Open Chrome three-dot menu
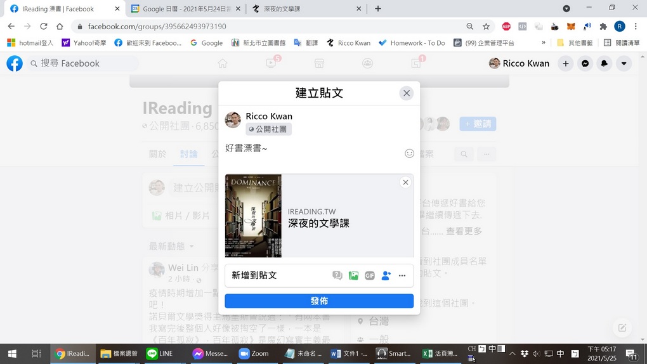Screen dimensions: 647x364 [636, 27]
